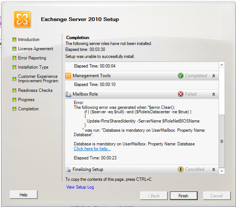Screen dimensions: 236x207
Task: Click 'Setup was unable to successfully install' text
Action: [100, 56]
